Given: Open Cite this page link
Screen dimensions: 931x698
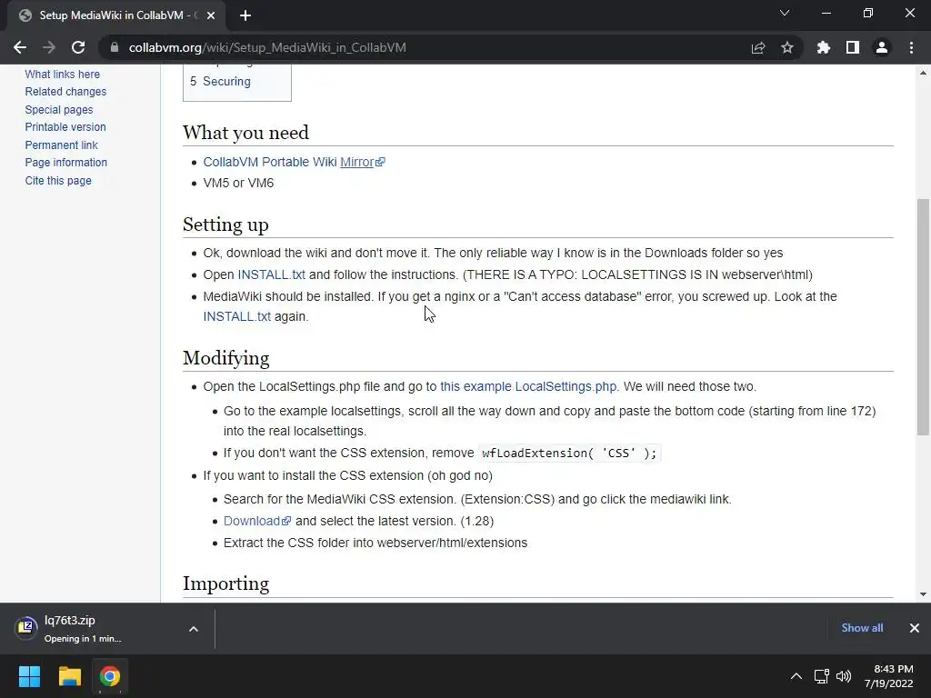Looking at the screenshot, I should coord(58,181).
